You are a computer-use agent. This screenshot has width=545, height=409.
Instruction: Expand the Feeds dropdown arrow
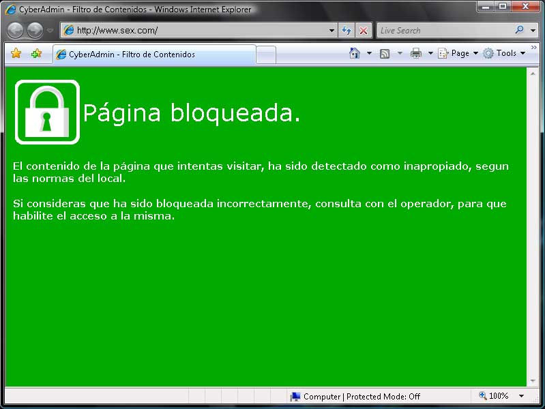400,54
